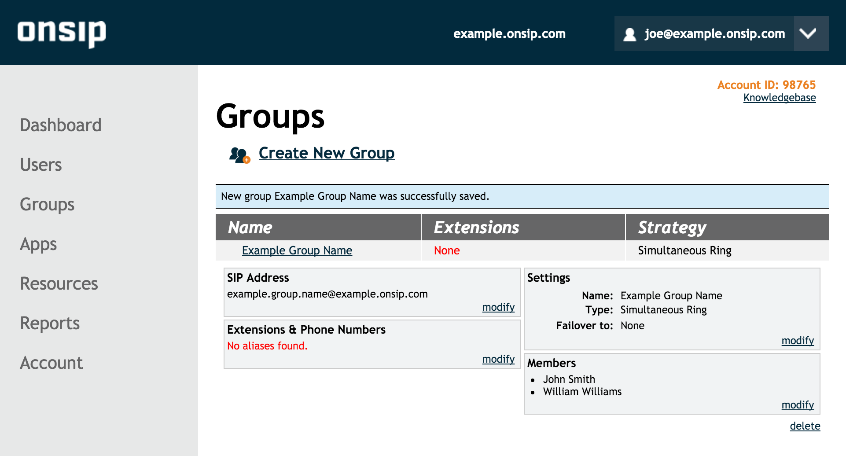This screenshot has height=456, width=846.
Task: Click the Create New Group link
Action: 327,153
